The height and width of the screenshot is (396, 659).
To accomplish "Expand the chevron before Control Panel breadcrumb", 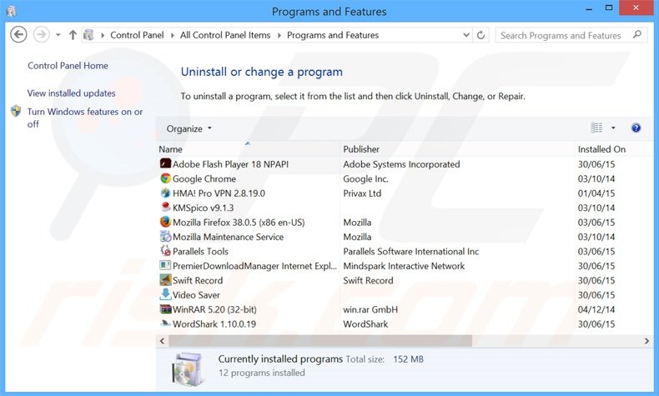I will pyautogui.click(x=102, y=35).
